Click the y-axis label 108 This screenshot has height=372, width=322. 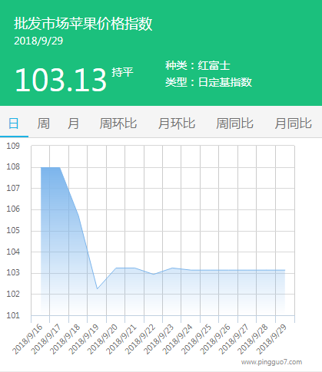click(x=13, y=167)
